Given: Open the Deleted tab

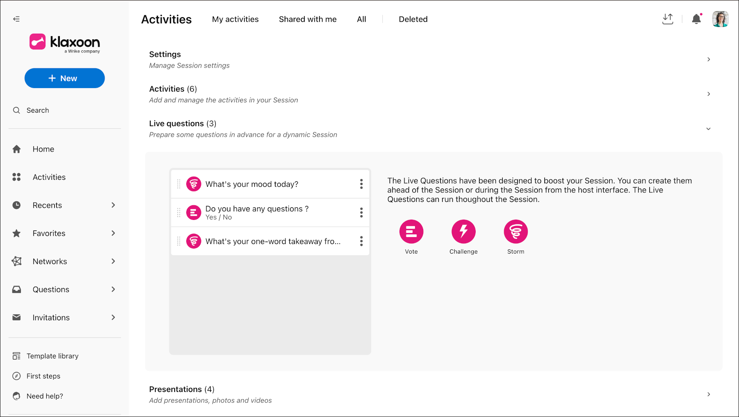Looking at the screenshot, I should pyautogui.click(x=413, y=19).
